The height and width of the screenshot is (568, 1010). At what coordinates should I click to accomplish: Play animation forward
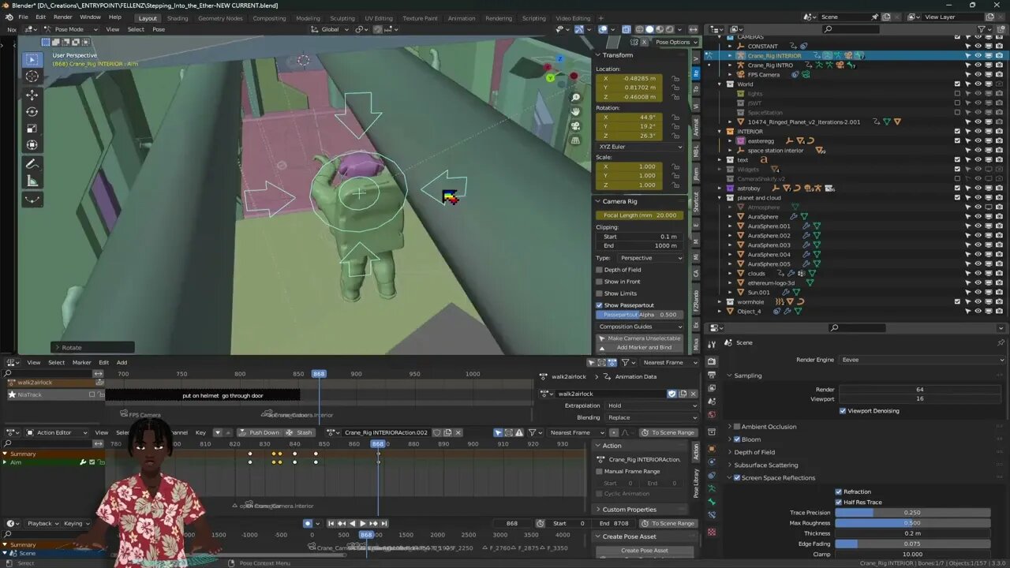click(362, 523)
